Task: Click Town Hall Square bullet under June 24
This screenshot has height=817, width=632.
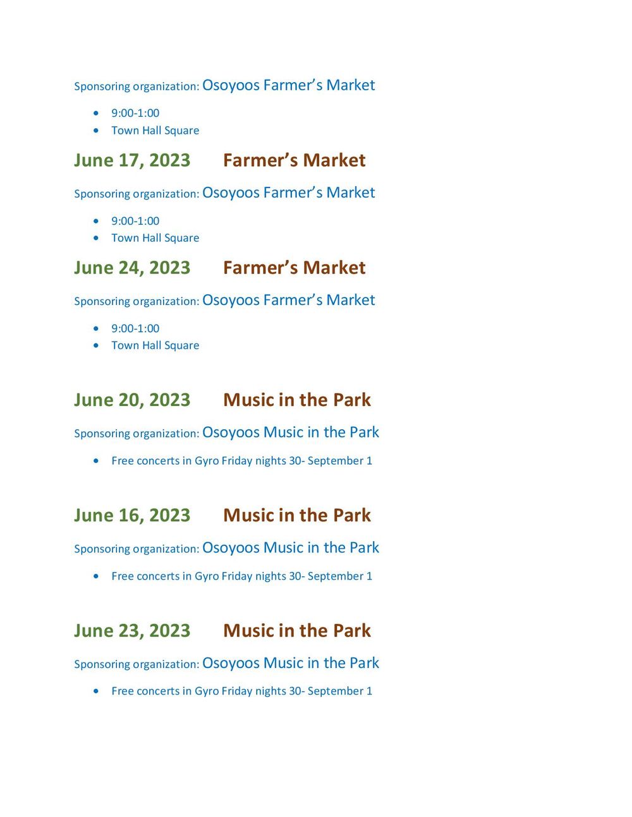Action: click(155, 345)
